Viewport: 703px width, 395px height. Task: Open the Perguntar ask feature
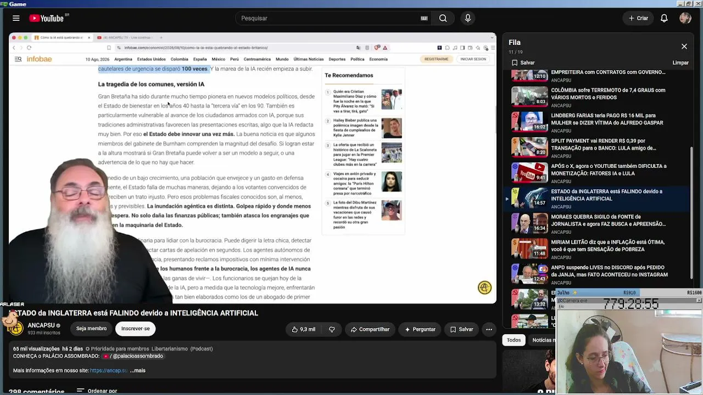420,329
